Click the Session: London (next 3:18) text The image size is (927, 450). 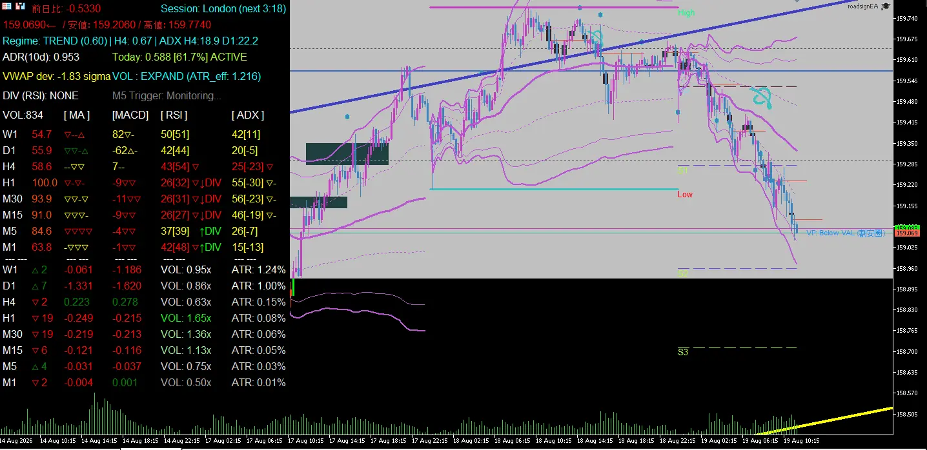pos(223,9)
